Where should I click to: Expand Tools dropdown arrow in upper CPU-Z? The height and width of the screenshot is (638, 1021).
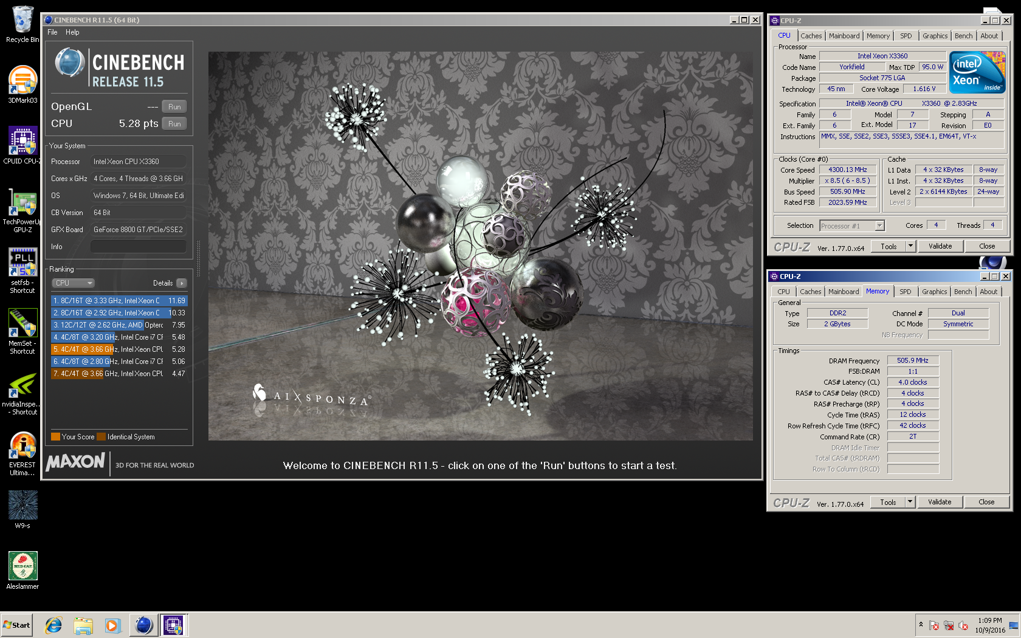click(910, 247)
